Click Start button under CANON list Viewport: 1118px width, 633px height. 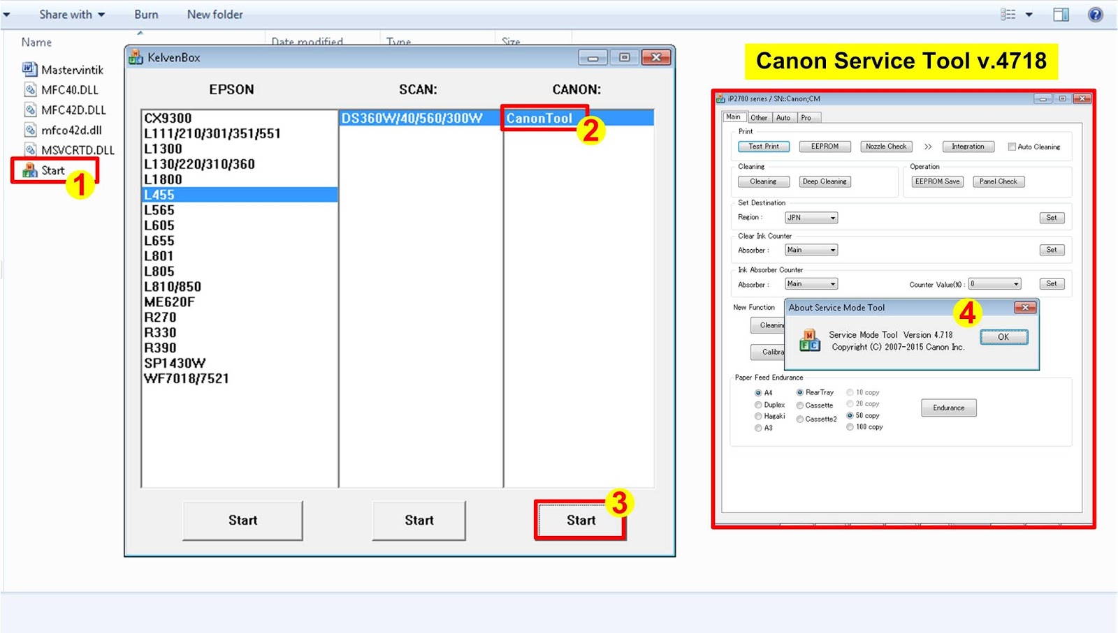[581, 520]
